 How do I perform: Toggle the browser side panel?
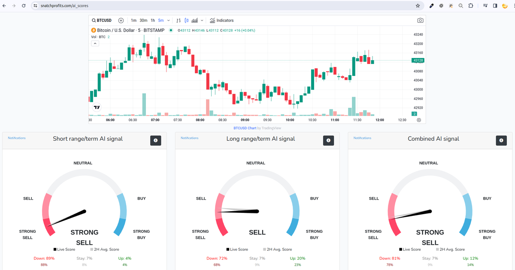pos(495,6)
